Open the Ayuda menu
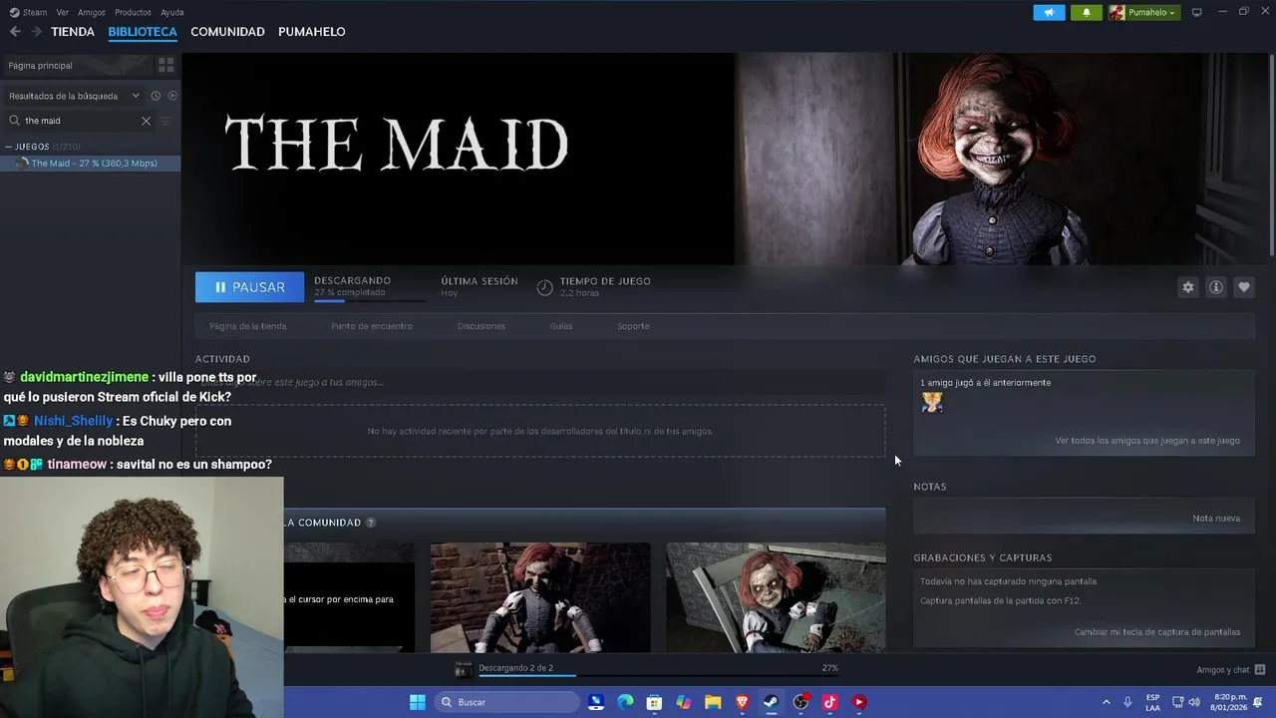The height and width of the screenshot is (718, 1276). 172,12
